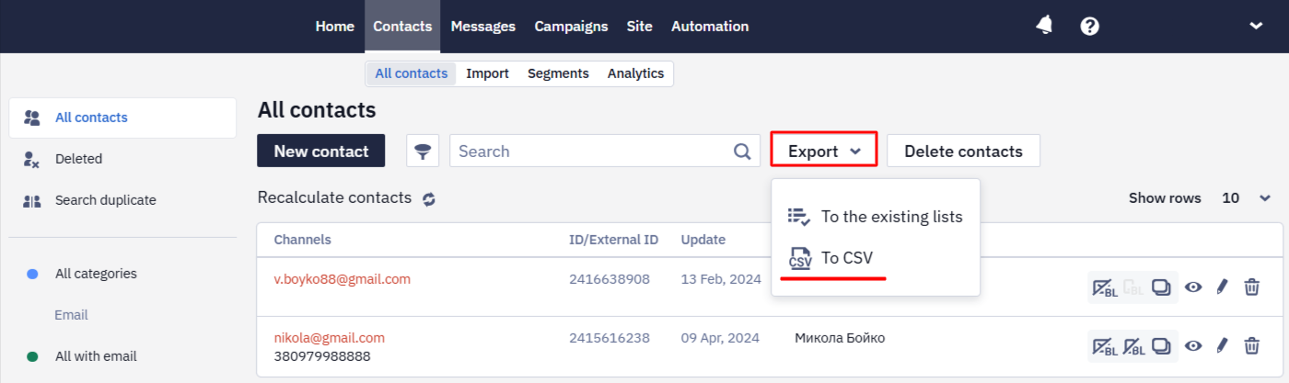Expand the account chevron in top bar
1289x383 pixels.
(x=1256, y=26)
